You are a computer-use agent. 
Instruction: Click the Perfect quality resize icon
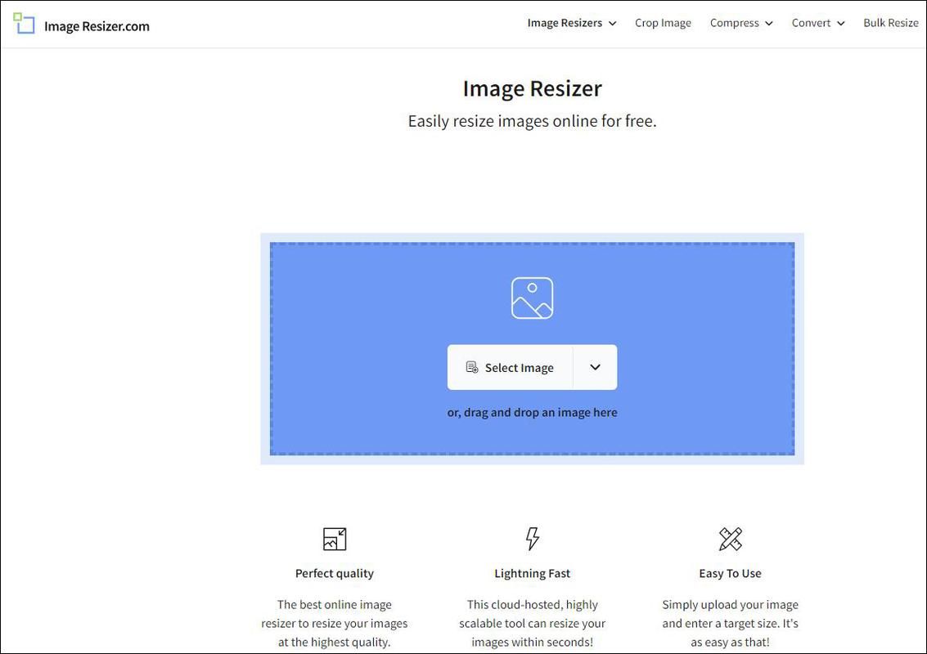pos(335,539)
